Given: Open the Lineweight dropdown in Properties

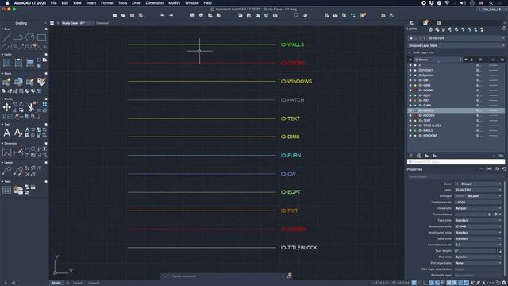Looking at the screenshot, I should 478,208.
